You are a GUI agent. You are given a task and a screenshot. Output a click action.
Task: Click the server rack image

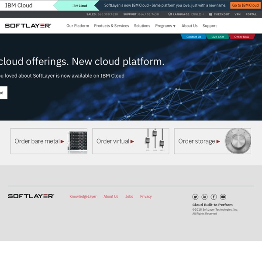(77, 142)
